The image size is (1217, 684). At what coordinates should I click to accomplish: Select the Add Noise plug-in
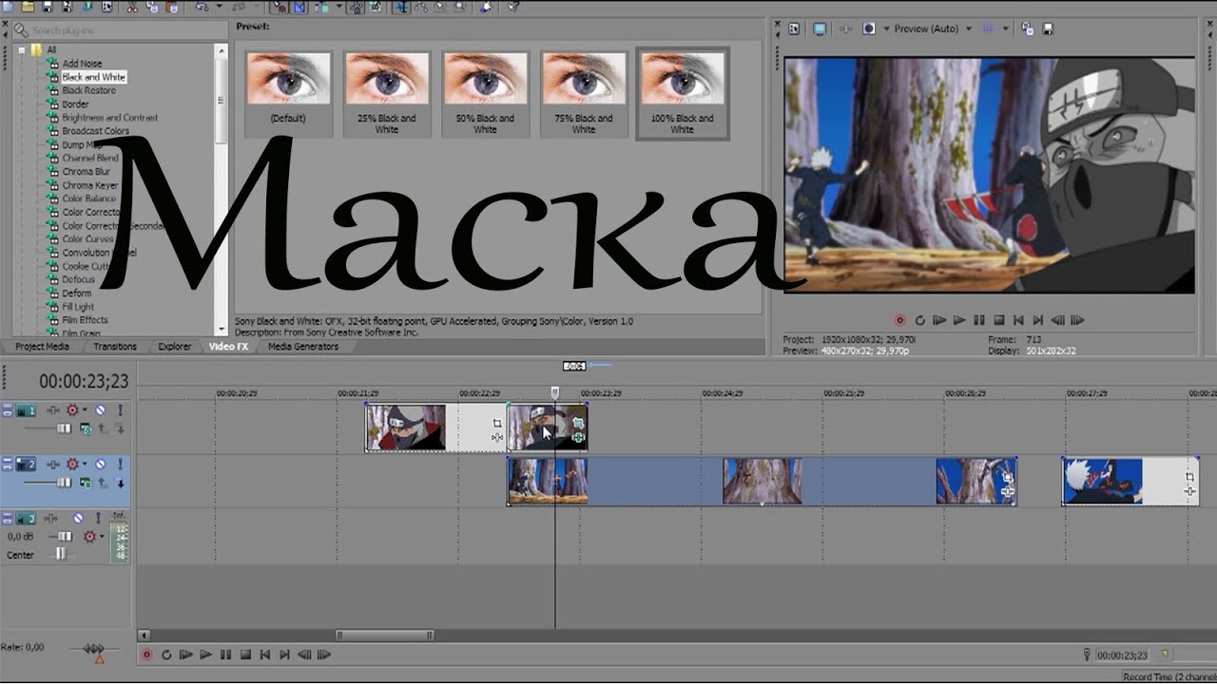pyautogui.click(x=82, y=64)
